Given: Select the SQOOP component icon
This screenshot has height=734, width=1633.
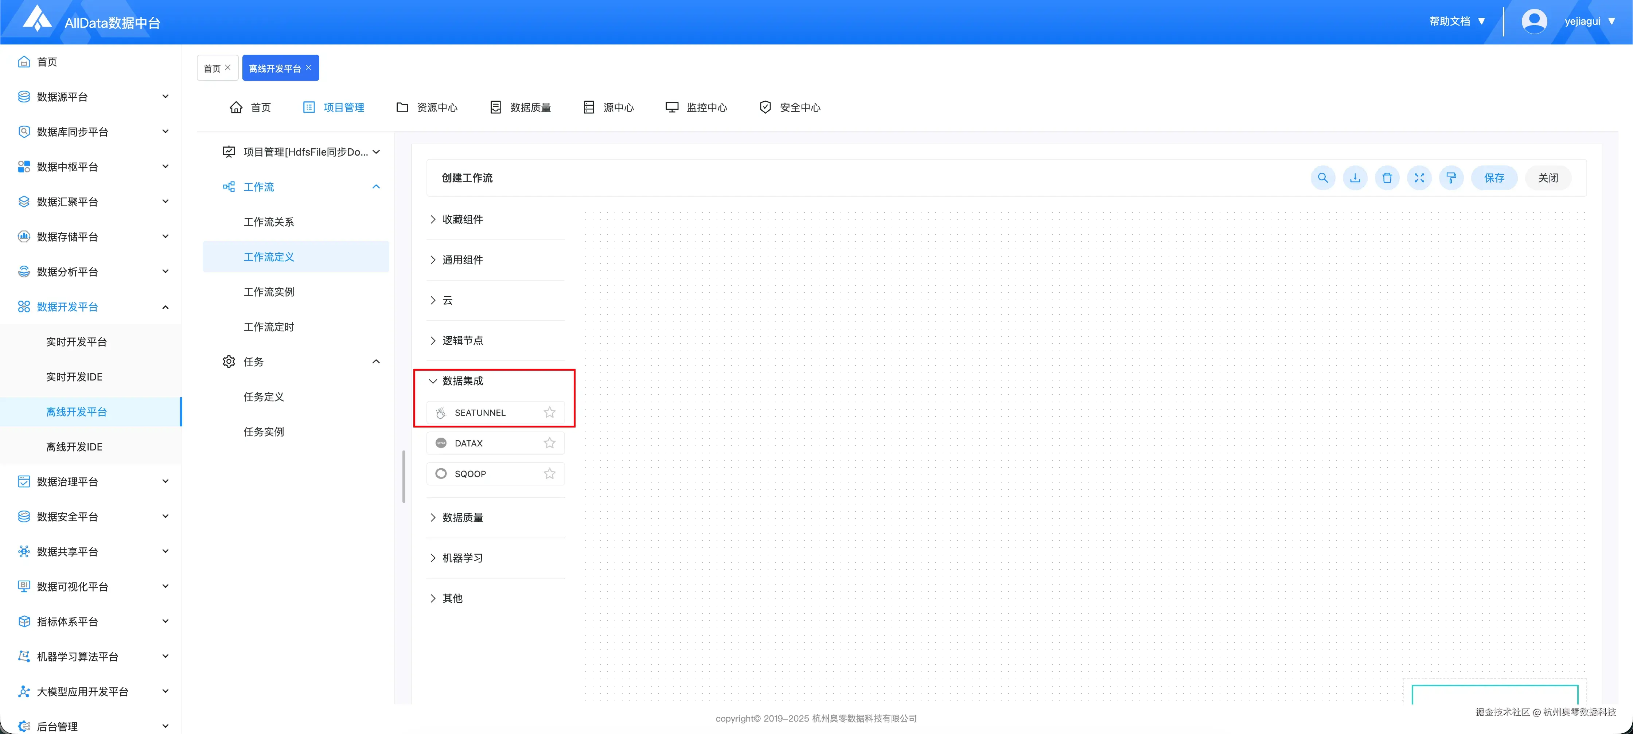Looking at the screenshot, I should pyautogui.click(x=441, y=473).
